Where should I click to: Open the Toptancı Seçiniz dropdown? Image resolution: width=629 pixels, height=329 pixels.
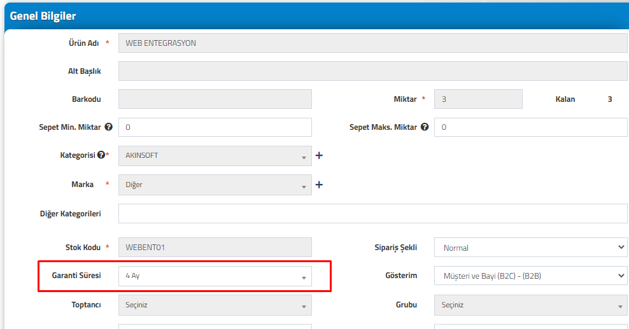[215, 305]
